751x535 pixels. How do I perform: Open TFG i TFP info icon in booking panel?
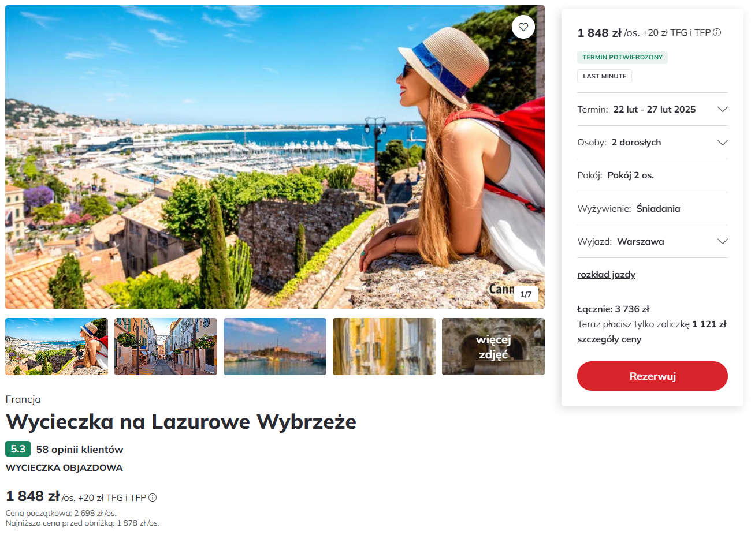tap(717, 33)
